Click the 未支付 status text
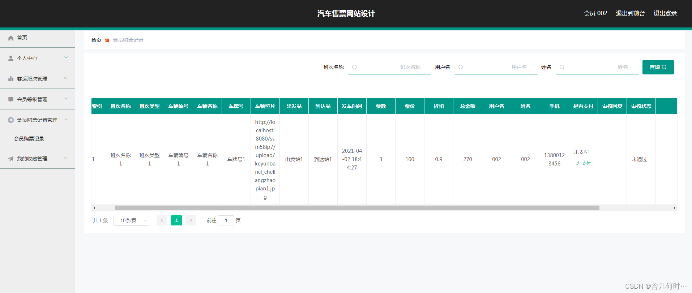The image size is (692, 293). click(581, 152)
